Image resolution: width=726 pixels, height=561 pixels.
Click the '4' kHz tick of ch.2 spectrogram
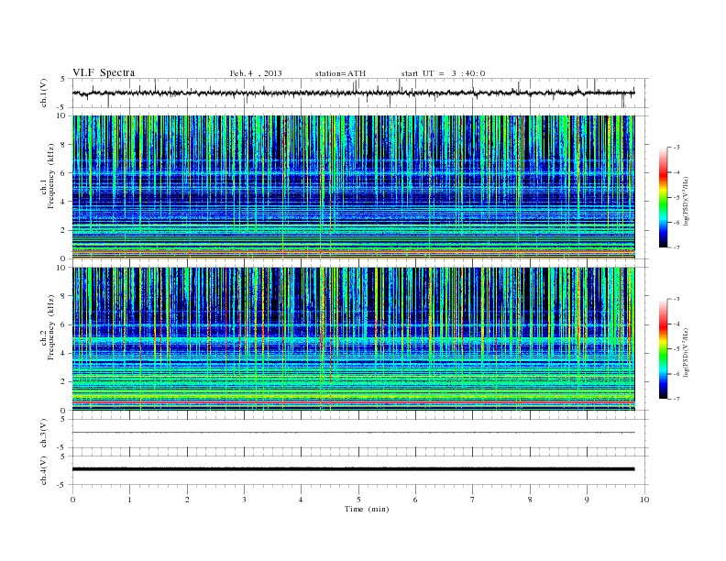coord(63,353)
